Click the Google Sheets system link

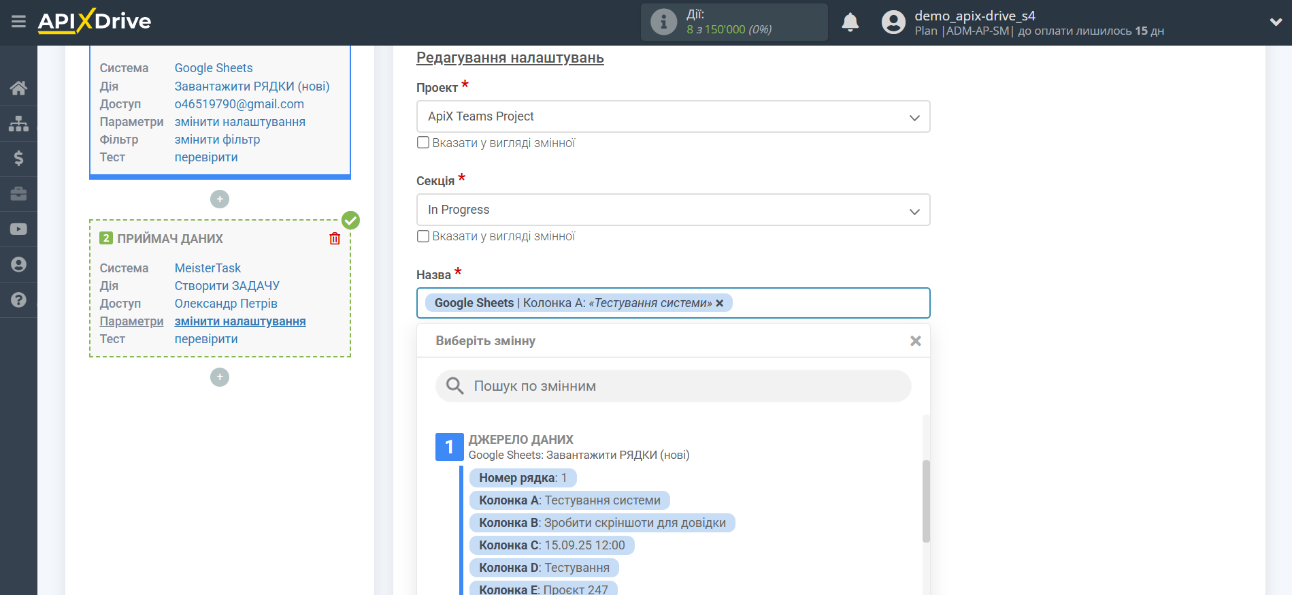(x=213, y=68)
